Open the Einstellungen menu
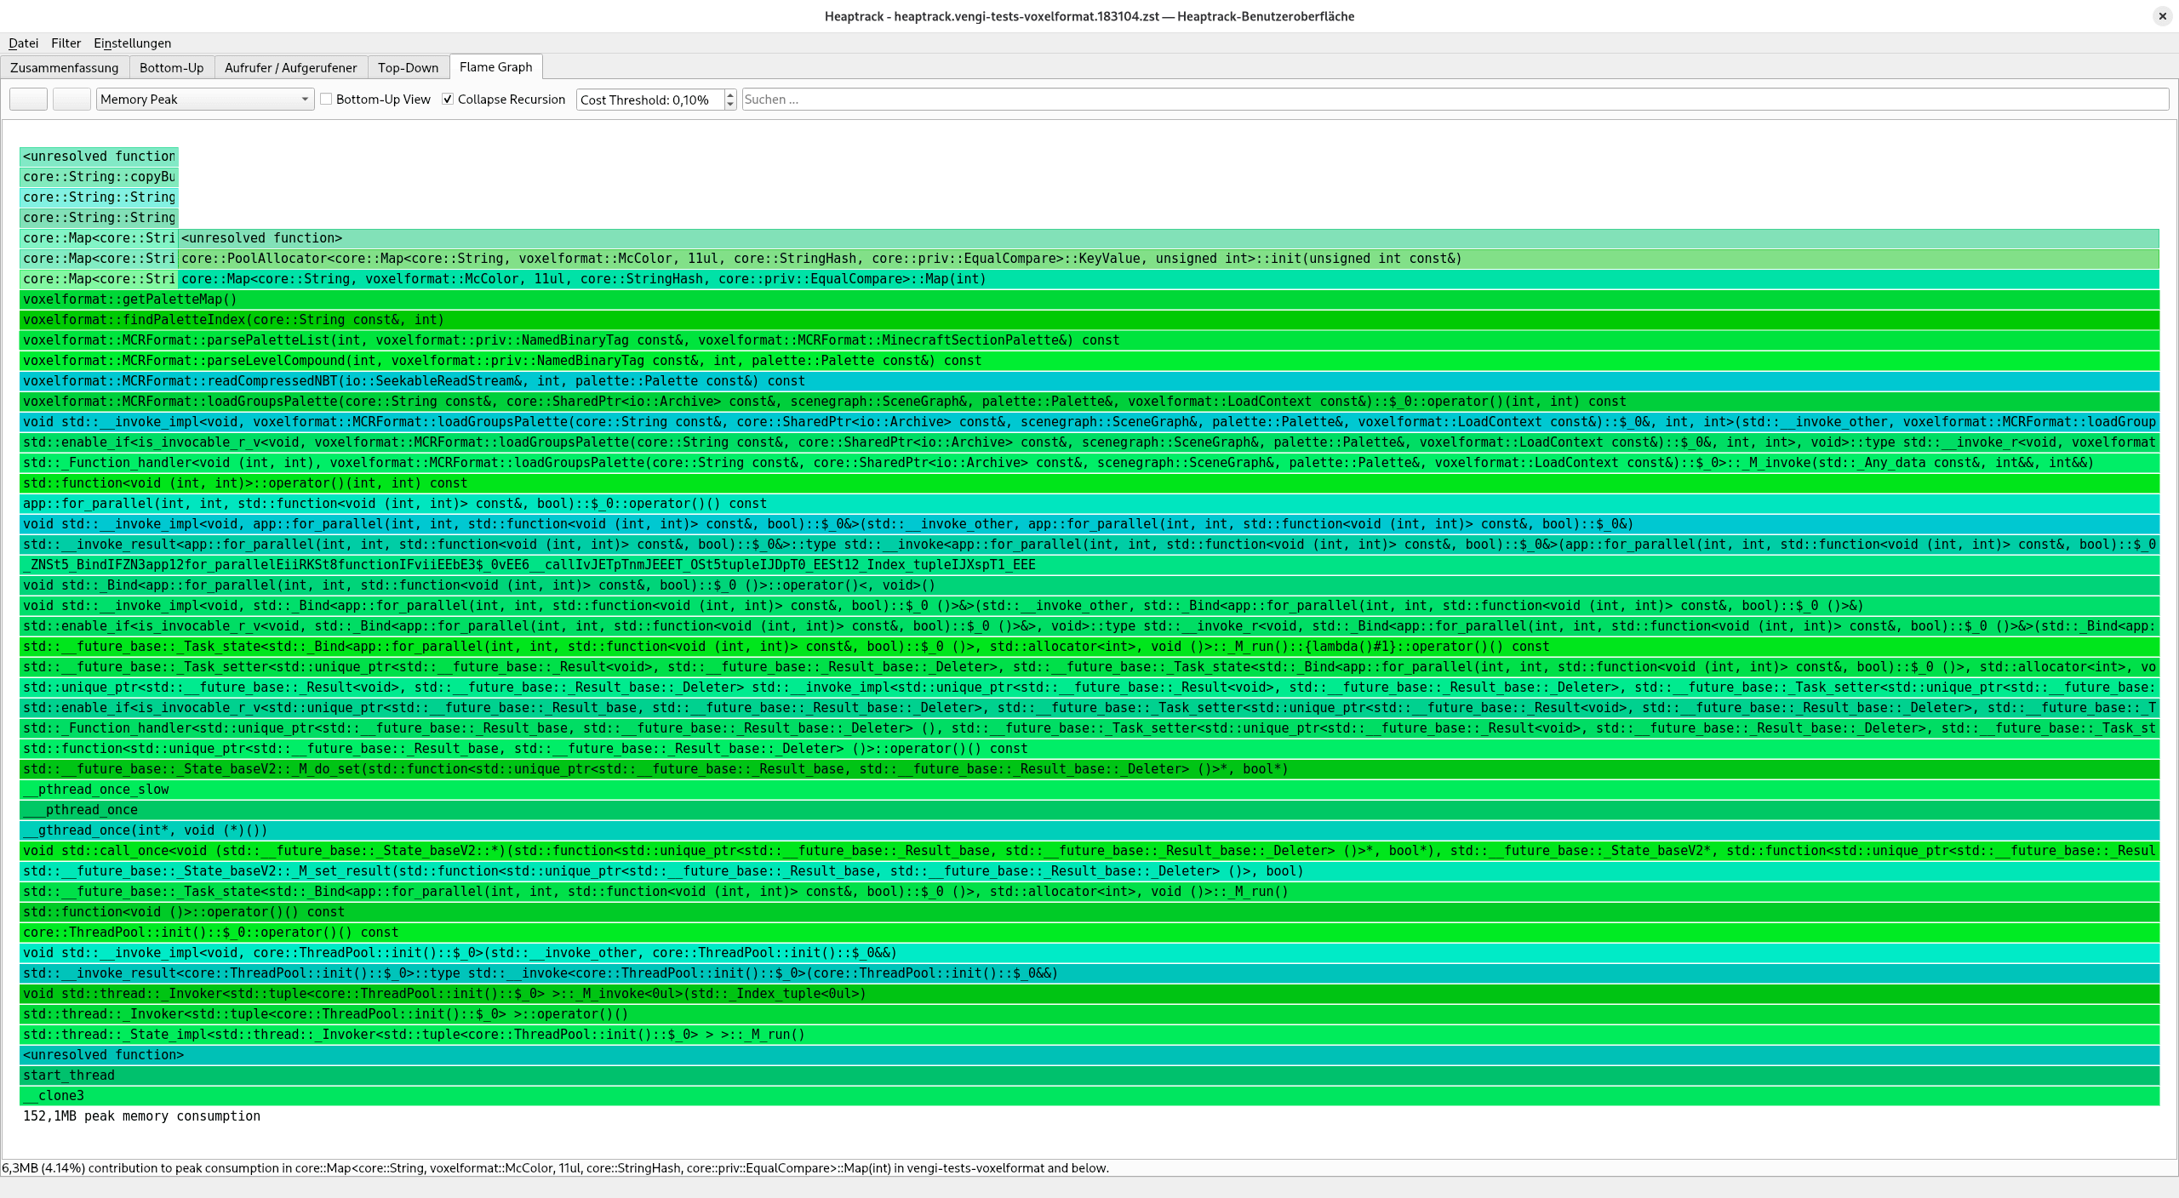The image size is (2179, 1198). click(132, 43)
